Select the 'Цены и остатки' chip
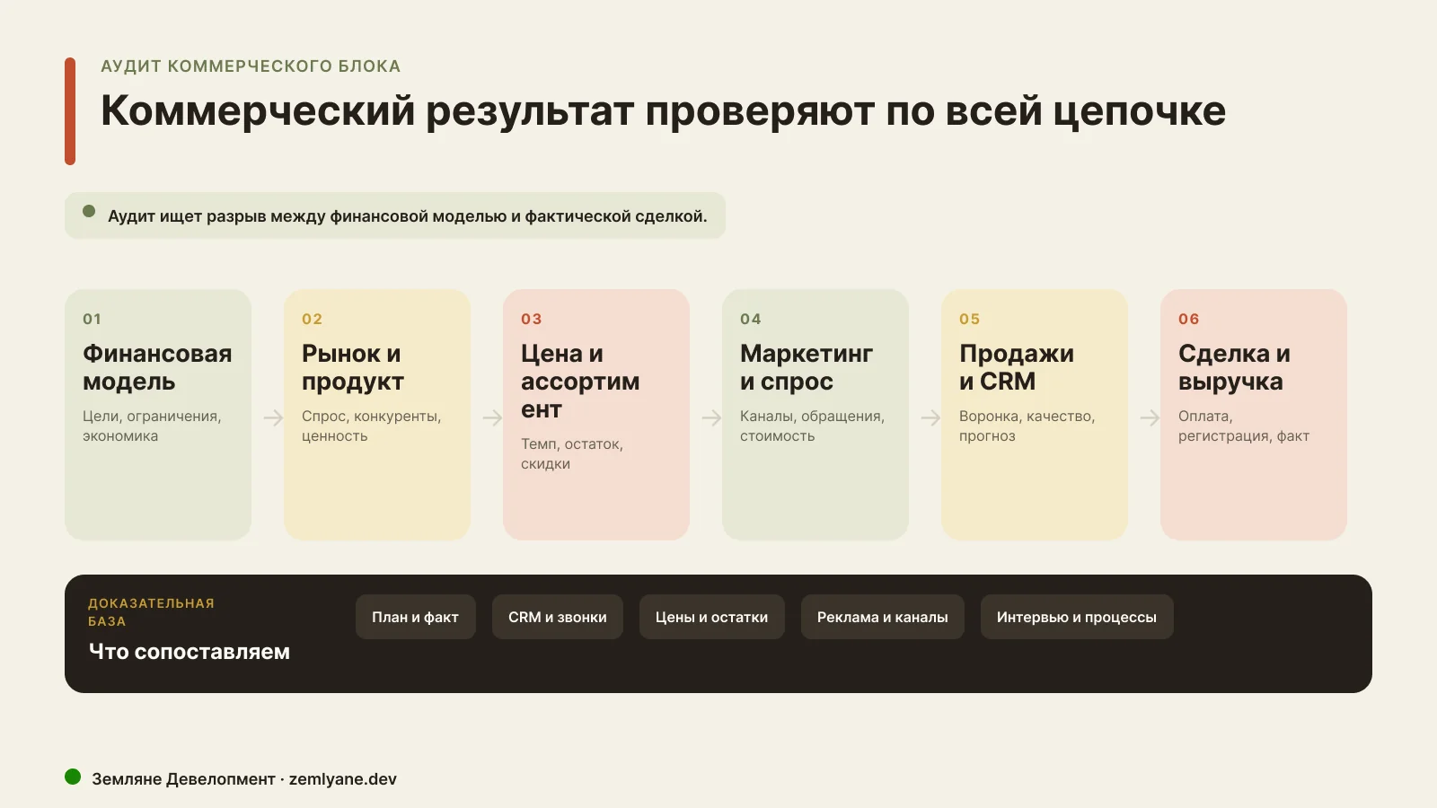 coord(712,617)
